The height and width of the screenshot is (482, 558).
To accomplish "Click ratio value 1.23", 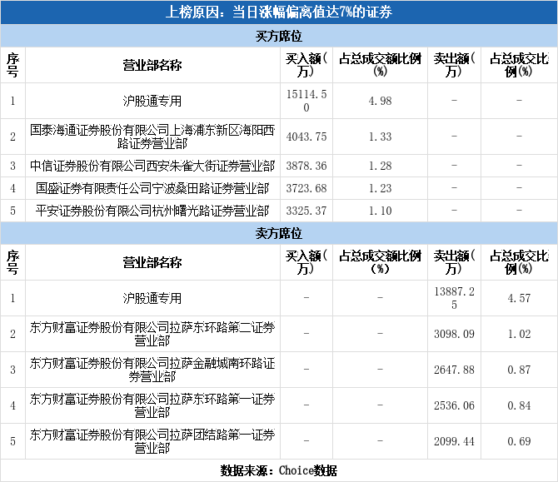I will point(380,188).
